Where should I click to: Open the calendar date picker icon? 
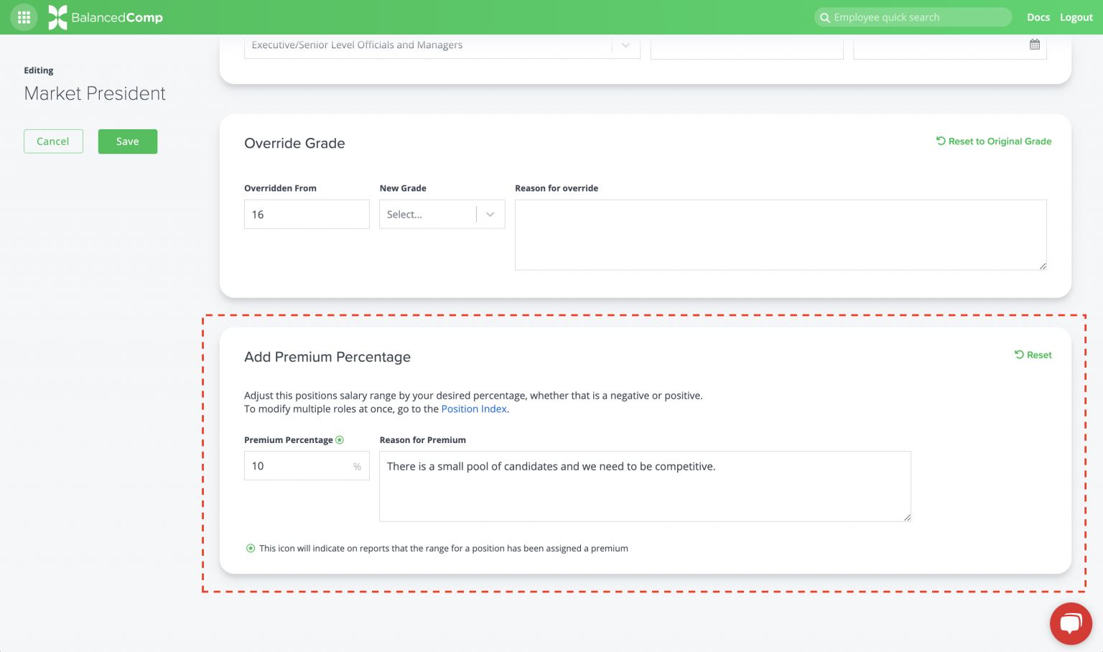point(1034,45)
